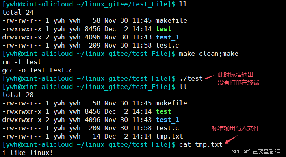Click the red arrow pointing at cat tmp.txt
The width and height of the screenshot is (286, 157).
coord(232,139)
